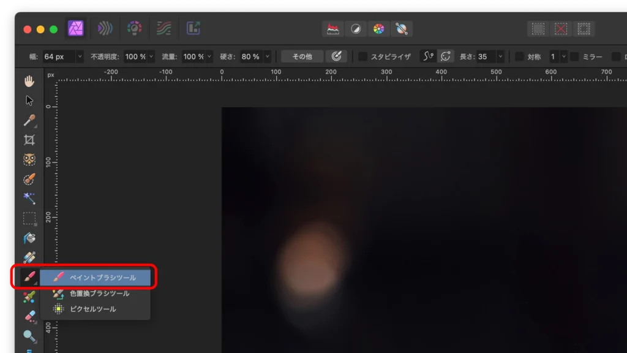Screen dimensions: 627x353
Task: Open the 硬さ hardness dropdown
Action: [267, 56]
